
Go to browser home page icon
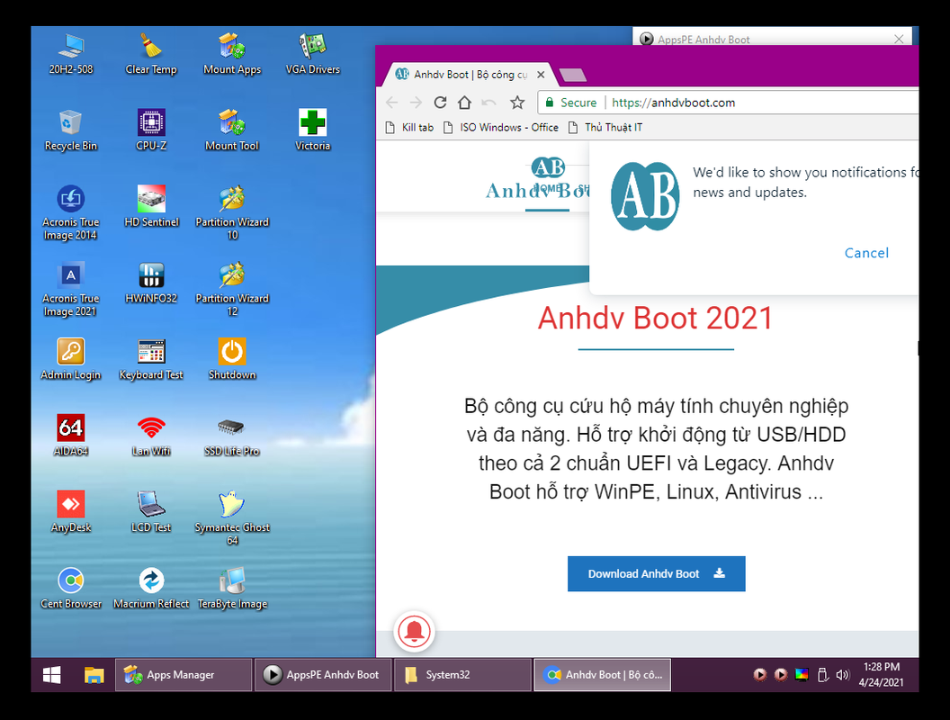464,103
